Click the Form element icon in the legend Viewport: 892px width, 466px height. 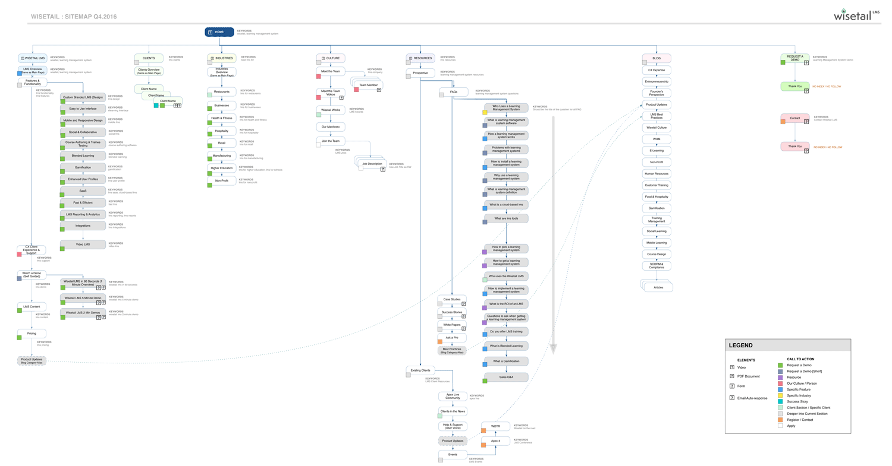731,386
